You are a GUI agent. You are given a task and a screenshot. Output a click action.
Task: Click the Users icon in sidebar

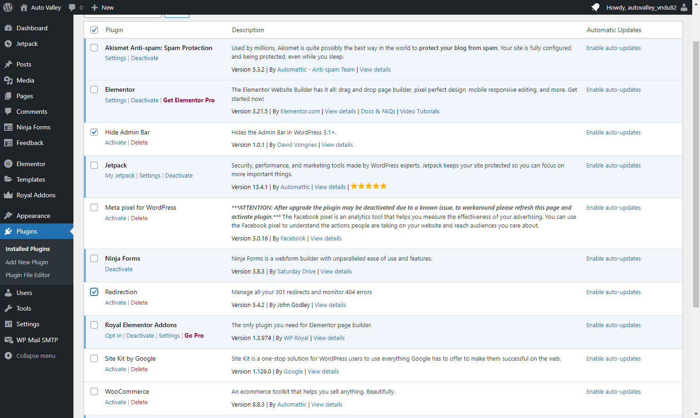click(8, 293)
